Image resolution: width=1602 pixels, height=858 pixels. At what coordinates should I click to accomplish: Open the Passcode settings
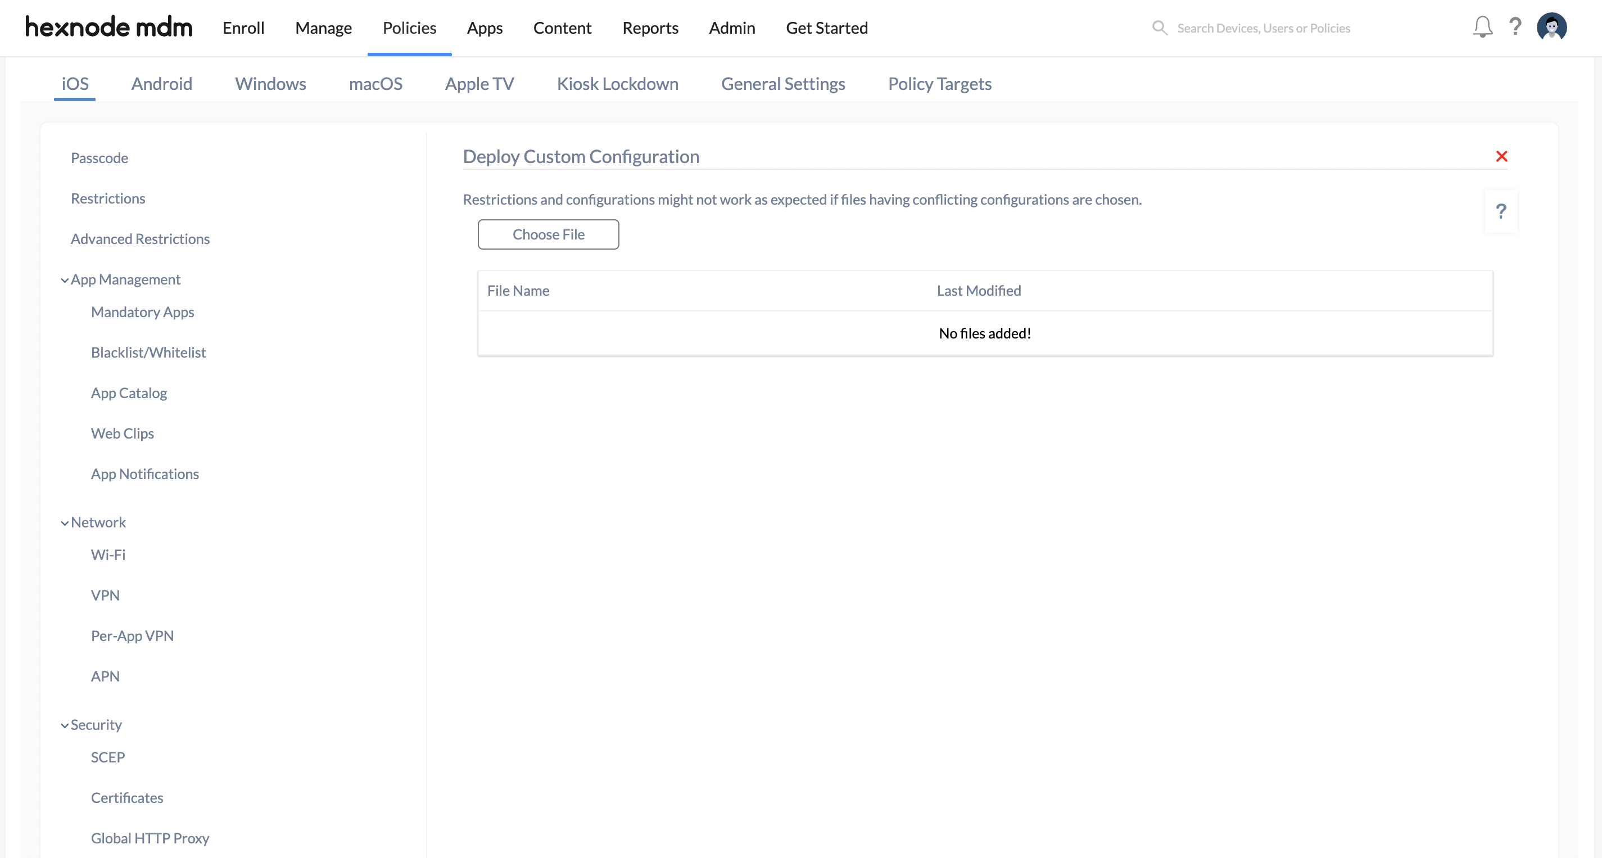[x=99, y=158]
